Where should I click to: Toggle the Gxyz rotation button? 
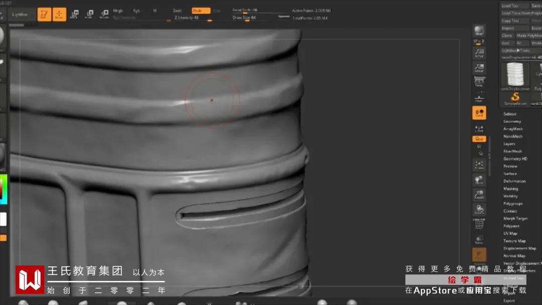coord(479,139)
